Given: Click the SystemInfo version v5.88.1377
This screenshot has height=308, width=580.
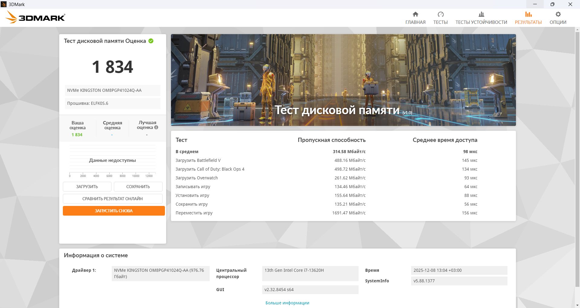Looking at the screenshot, I should pyautogui.click(x=459, y=281).
